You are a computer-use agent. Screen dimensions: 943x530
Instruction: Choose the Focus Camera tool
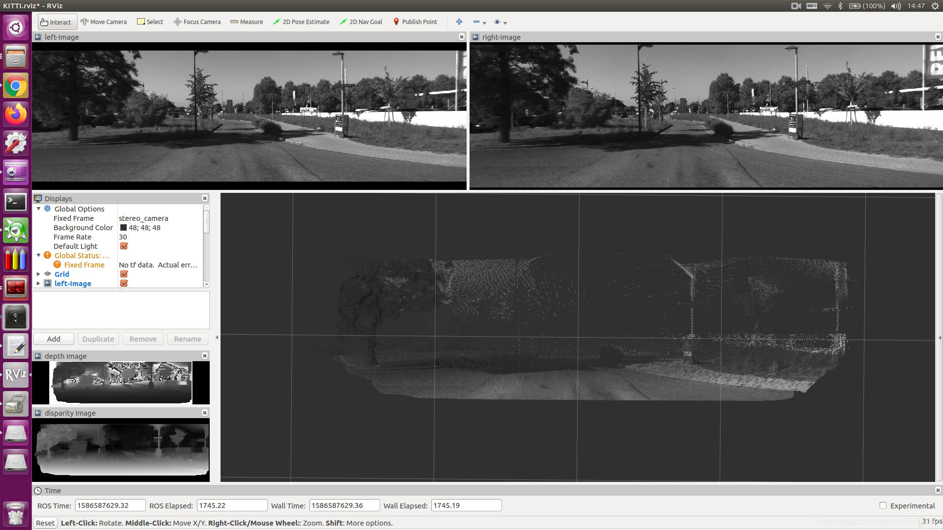click(x=197, y=22)
